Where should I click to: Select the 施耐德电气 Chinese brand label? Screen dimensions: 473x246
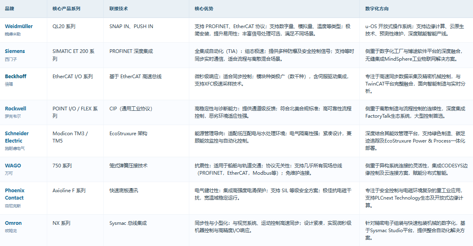(x=15, y=149)
